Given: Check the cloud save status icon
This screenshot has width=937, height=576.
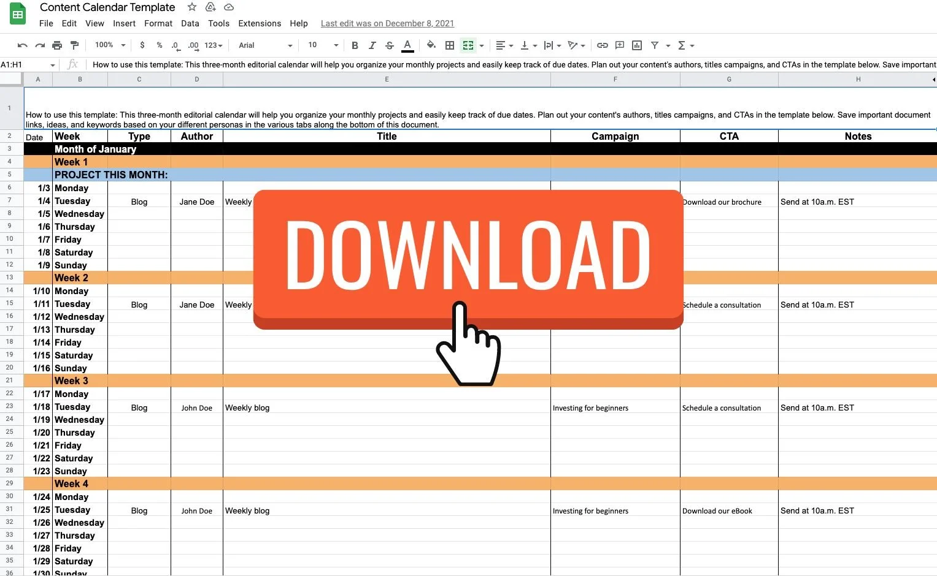Looking at the screenshot, I should (x=229, y=7).
